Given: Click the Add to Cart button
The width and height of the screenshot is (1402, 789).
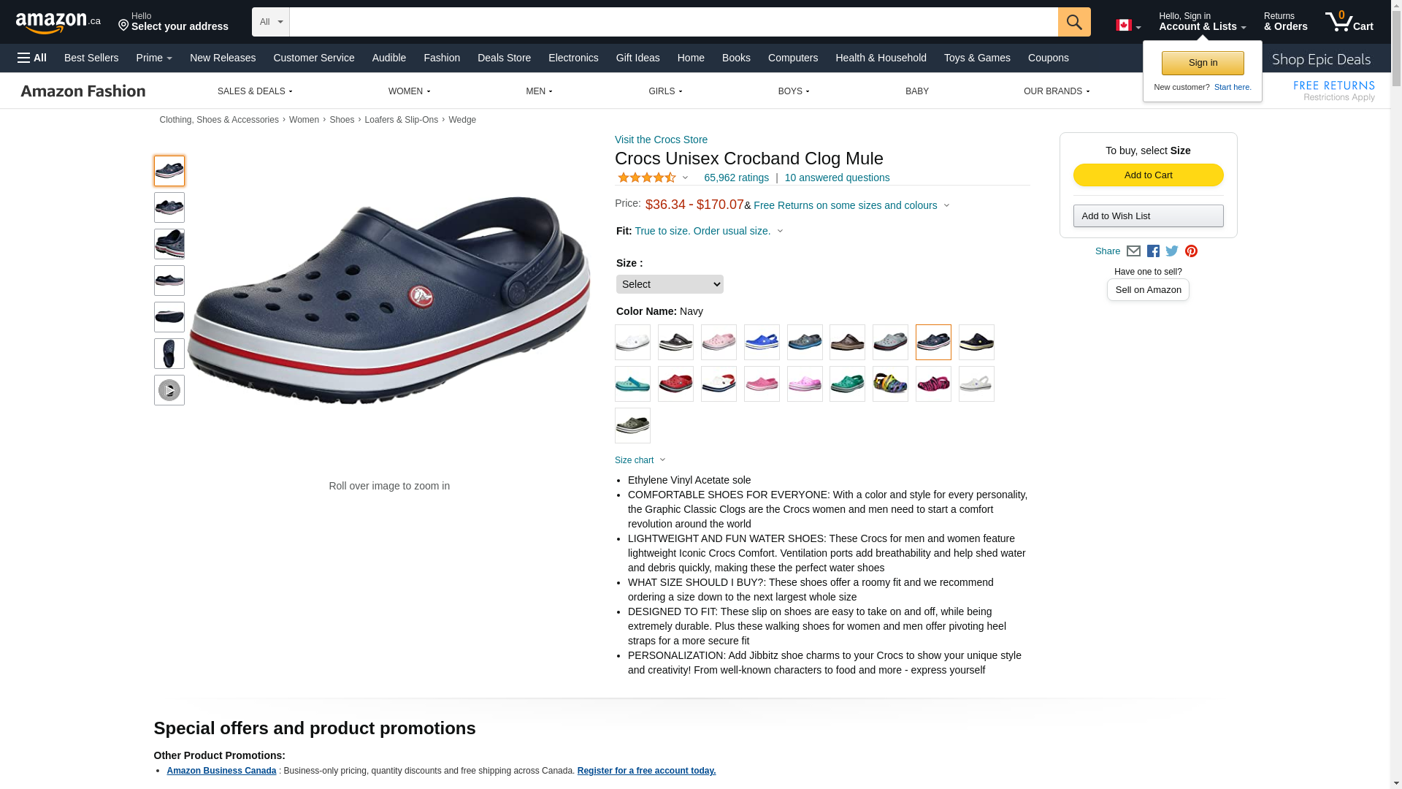Looking at the screenshot, I should point(1149,175).
